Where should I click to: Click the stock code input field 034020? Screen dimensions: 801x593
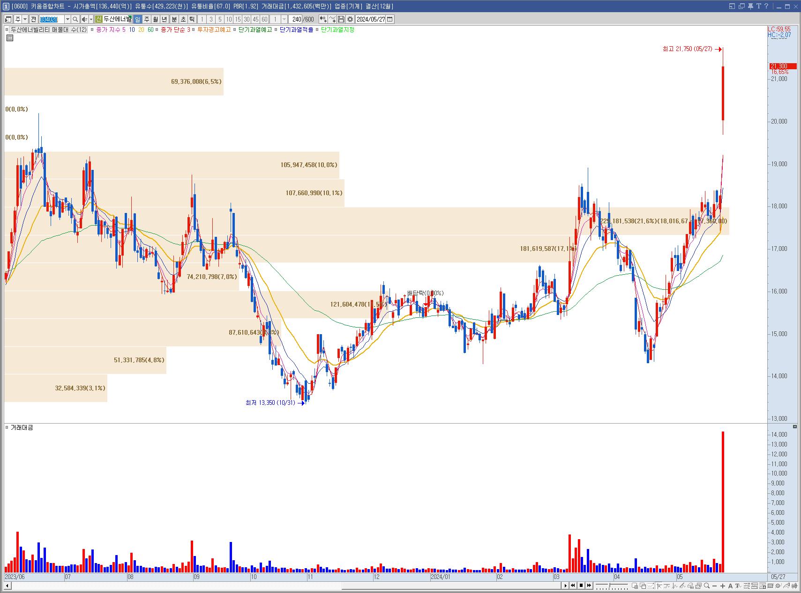pyautogui.click(x=51, y=19)
